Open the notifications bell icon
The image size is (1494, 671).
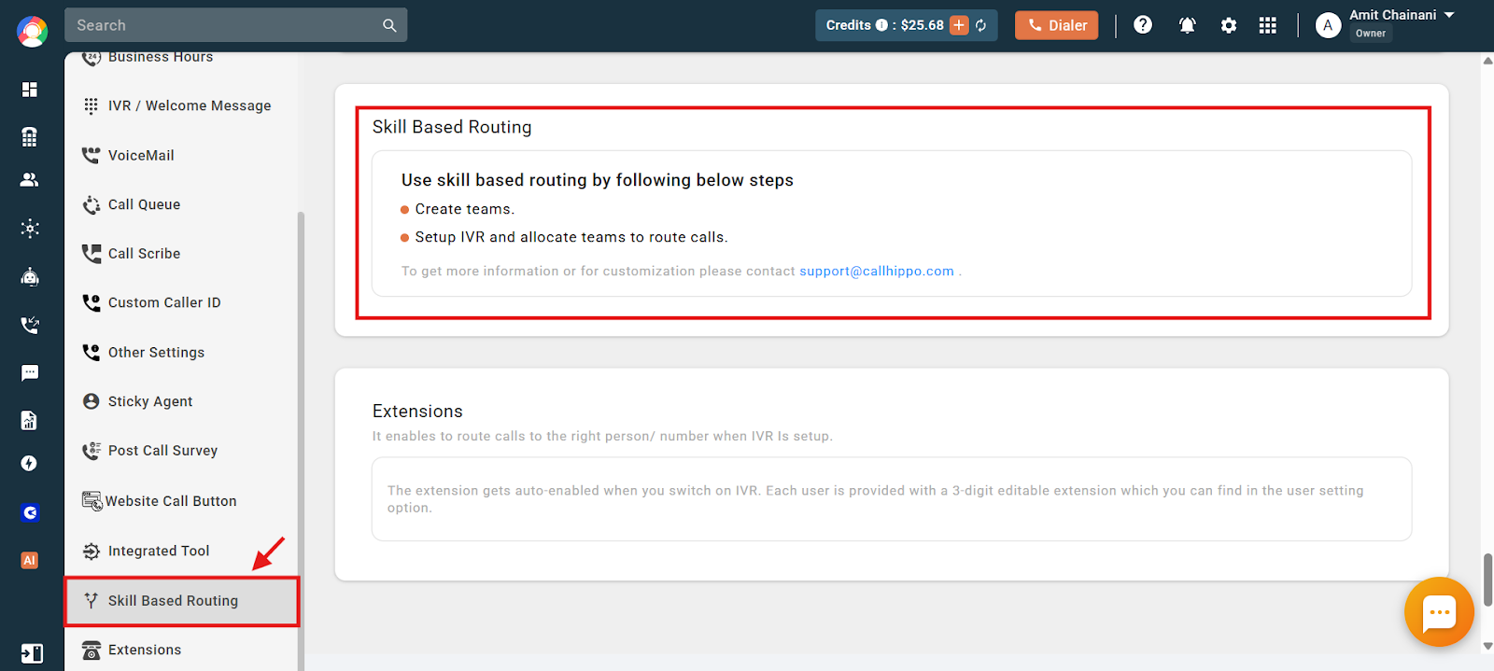1188,25
